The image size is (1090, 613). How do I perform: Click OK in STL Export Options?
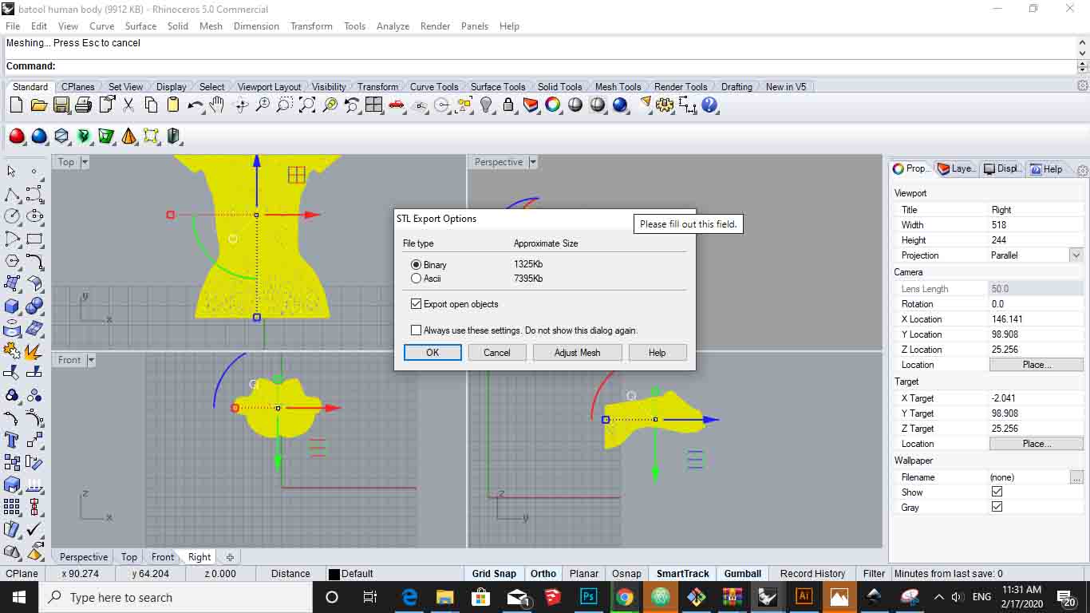pyautogui.click(x=432, y=352)
